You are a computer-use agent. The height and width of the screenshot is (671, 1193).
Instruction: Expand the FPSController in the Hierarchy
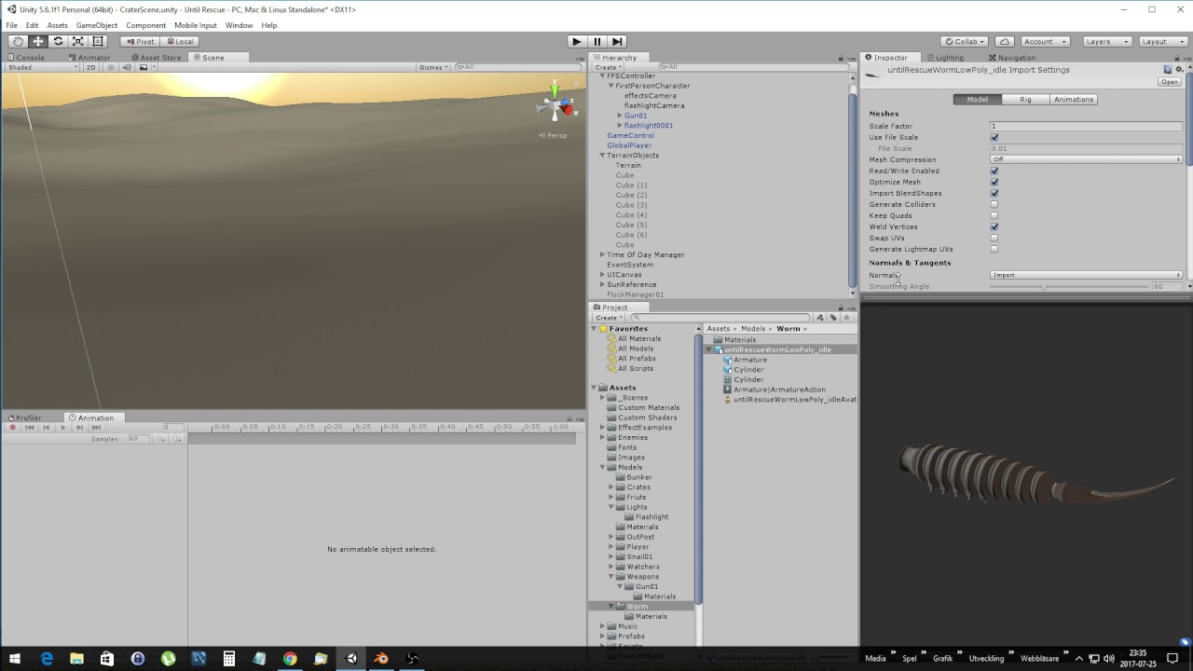[x=601, y=75]
